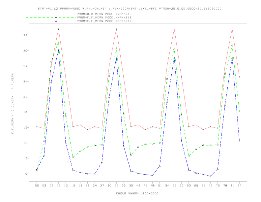Click red line peak marker at hour 57
This screenshot has height=202, width=261.
pyautogui.click(x=174, y=29)
